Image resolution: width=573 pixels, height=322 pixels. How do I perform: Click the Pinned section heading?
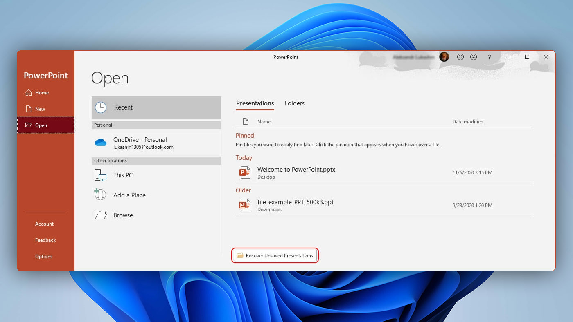(x=245, y=136)
